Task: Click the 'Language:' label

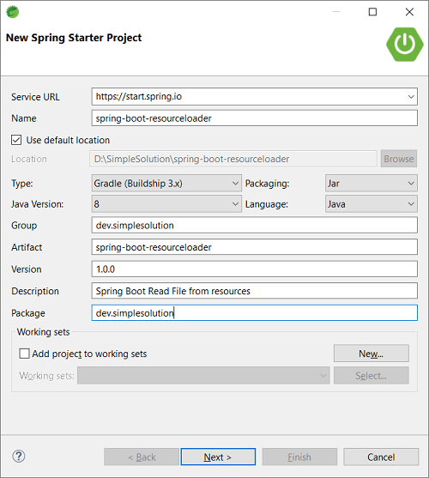Action: point(267,204)
